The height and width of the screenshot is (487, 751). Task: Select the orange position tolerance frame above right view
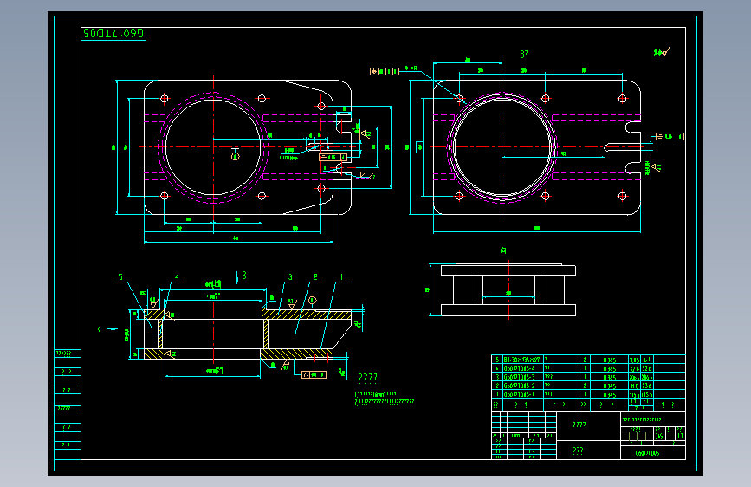click(x=384, y=71)
